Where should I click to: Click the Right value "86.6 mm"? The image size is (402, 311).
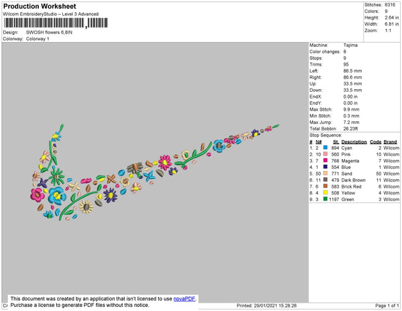coord(353,77)
